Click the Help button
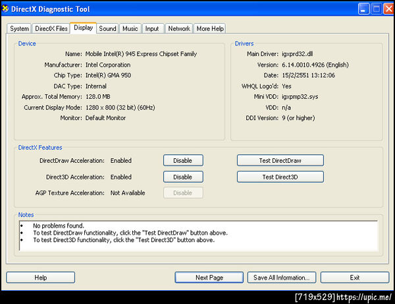 pyautogui.click(x=41, y=278)
